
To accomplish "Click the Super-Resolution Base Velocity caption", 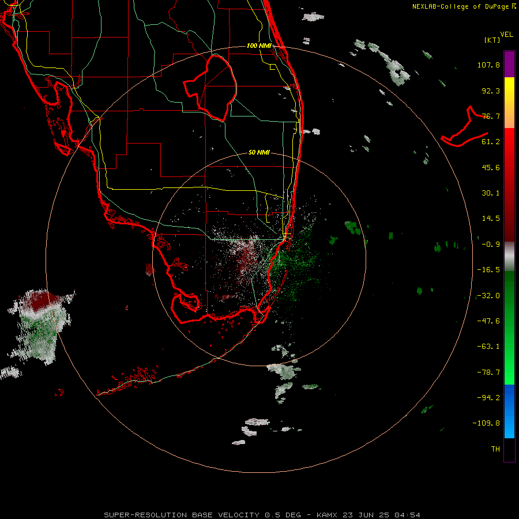I will pyautogui.click(x=262, y=515).
